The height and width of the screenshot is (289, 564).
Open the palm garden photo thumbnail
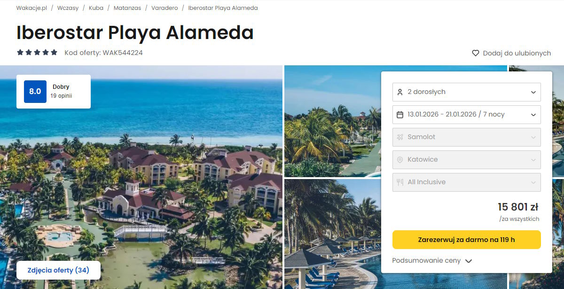(332, 121)
